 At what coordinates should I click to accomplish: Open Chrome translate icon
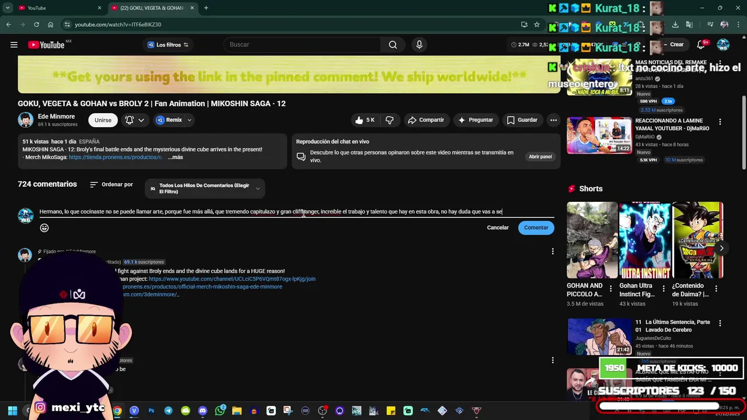point(689,24)
